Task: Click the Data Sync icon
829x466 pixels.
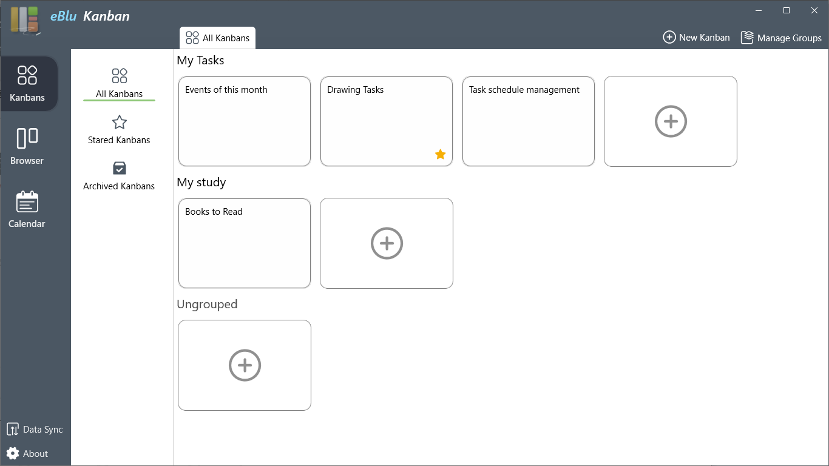Action: (13, 430)
